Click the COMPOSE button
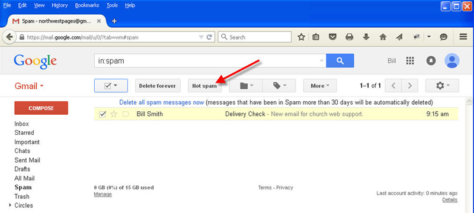 [x=41, y=108]
